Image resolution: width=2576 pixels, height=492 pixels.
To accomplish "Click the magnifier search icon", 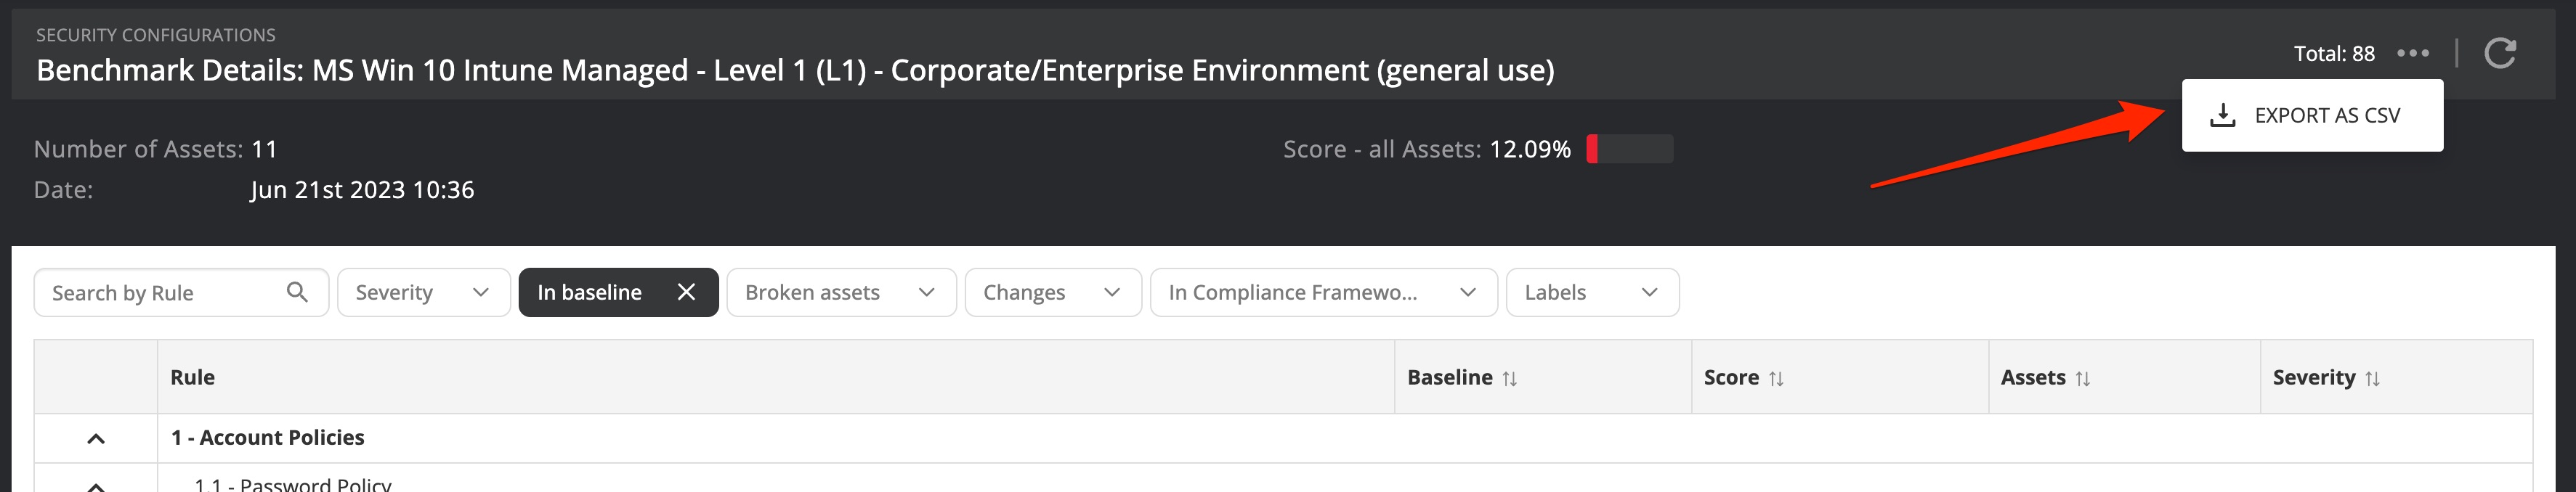I will click(x=297, y=292).
